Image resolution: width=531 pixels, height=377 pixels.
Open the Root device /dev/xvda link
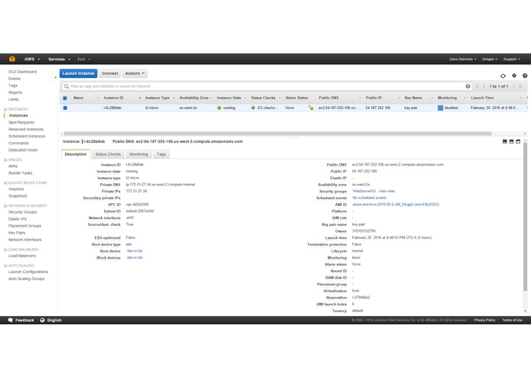pos(134,251)
